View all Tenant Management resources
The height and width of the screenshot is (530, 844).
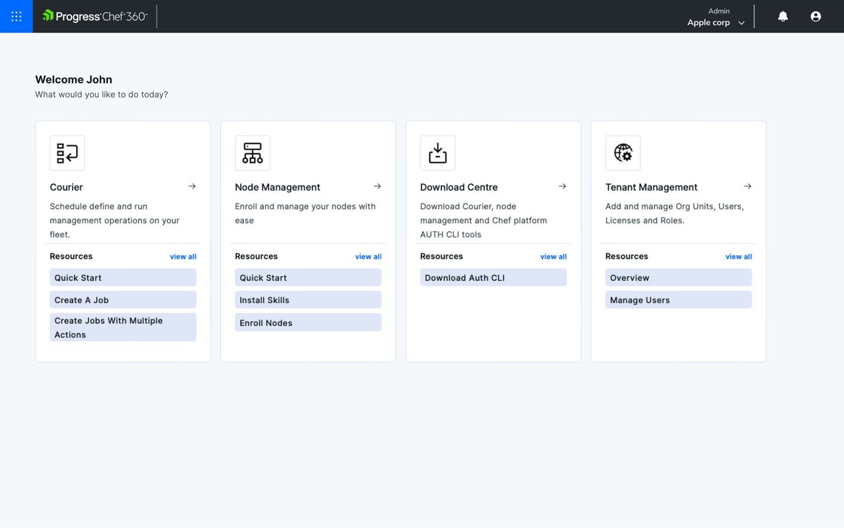coord(738,257)
